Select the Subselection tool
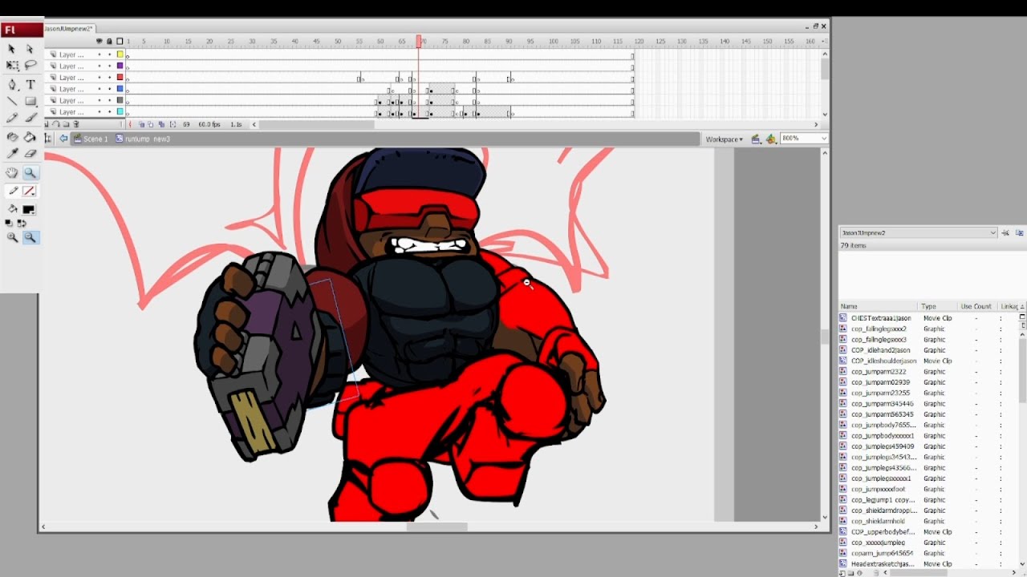 tap(30, 49)
